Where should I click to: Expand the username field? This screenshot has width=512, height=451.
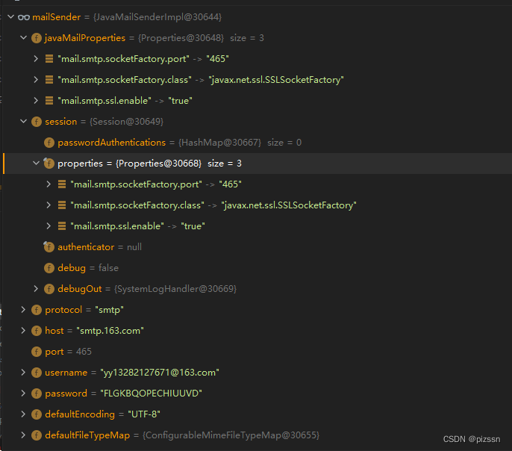tap(23, 373)
